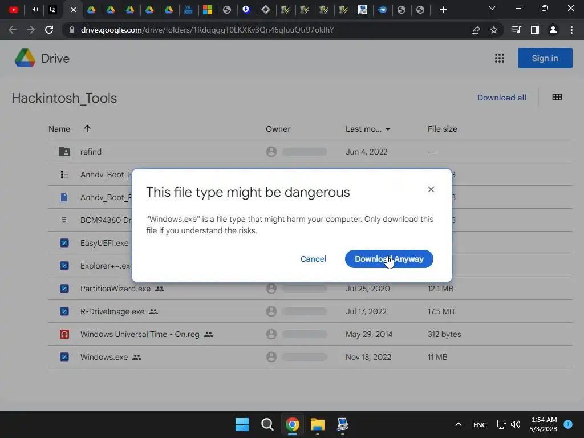Select the R-DriveImage.exe file
The width and height of the screenshot is (584, 438).
click(112, 311)
